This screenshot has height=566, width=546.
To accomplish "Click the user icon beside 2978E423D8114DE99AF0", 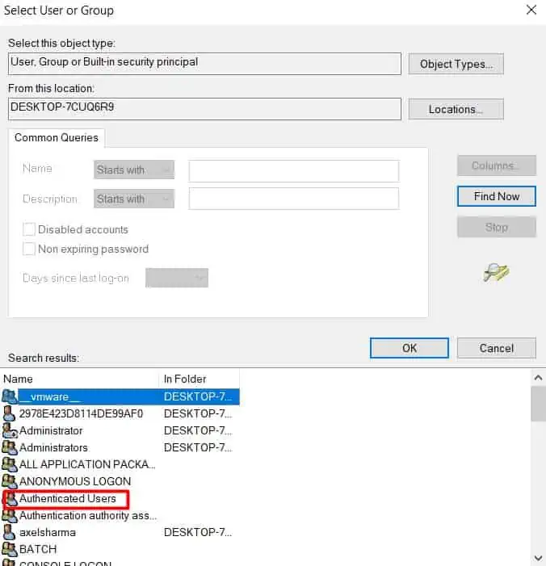I will pyautogui.click(x=9, y=413).
